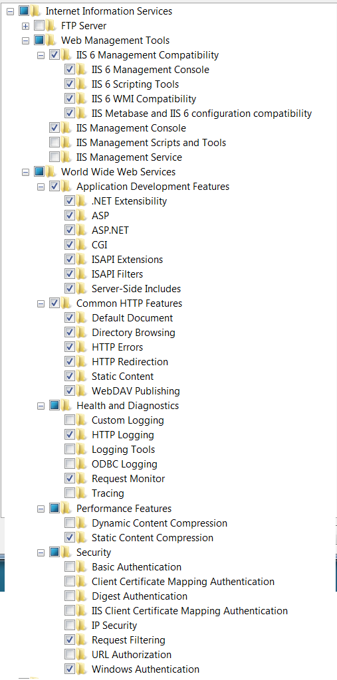Viewport: 337px width, 680px height.
Task: Uncheck the WebDAV Publishing checkbox
Action: (70, 390)
